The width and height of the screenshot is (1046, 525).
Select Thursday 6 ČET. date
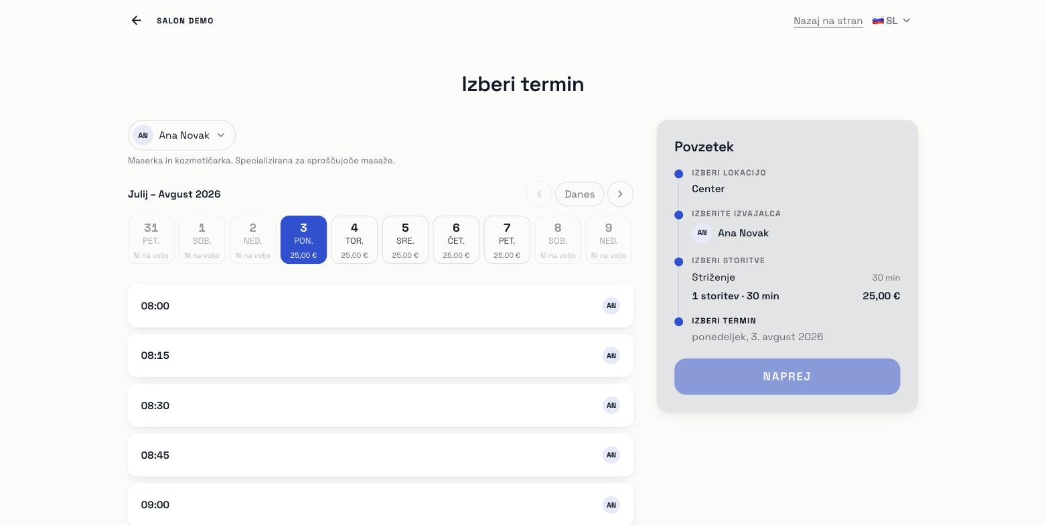pyautogui.click(x=456, y=240)
